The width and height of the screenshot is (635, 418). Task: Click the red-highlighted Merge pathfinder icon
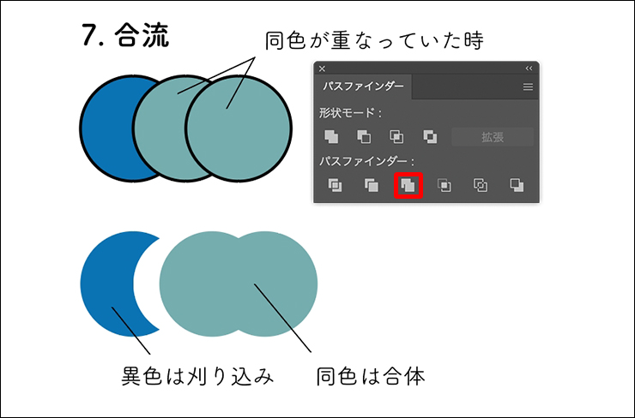[x=408, y=186]
